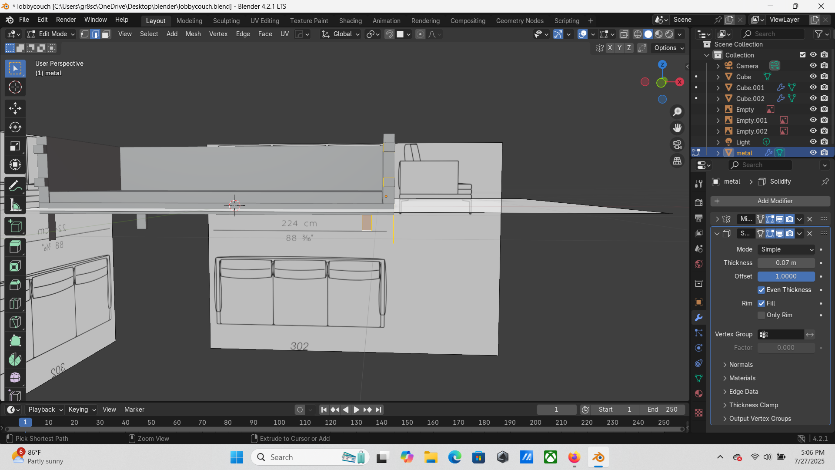Click the Offset slider field

click(786, 276)
